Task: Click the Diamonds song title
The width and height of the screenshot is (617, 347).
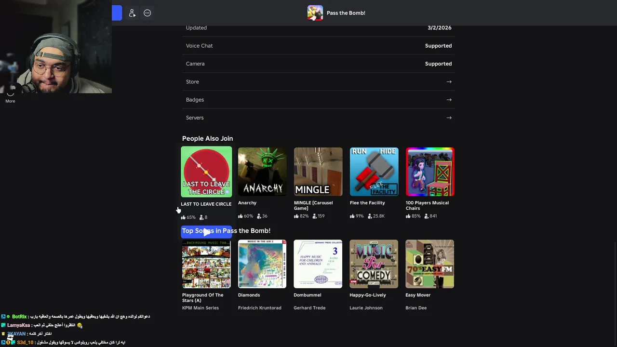Action: (249, 295)
